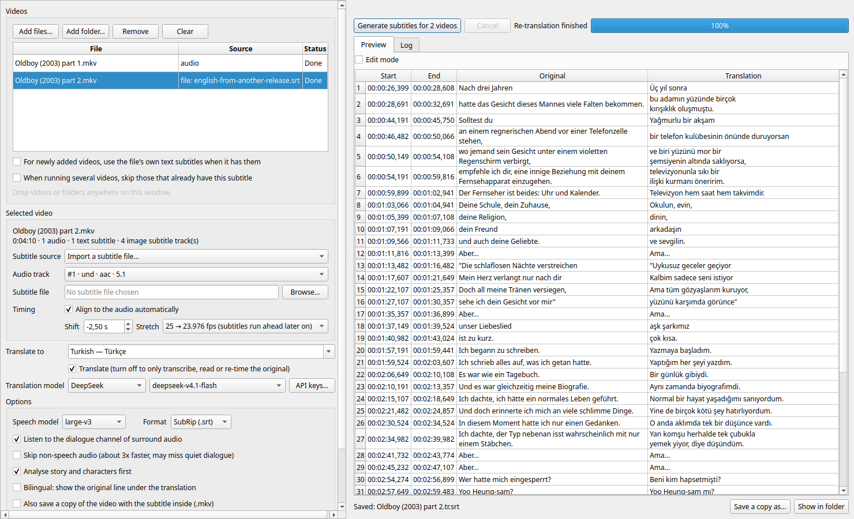
Task: Select line 'Der Fernseher ist beides: Uhr und Kalender.'
Action: coord(552,193)
